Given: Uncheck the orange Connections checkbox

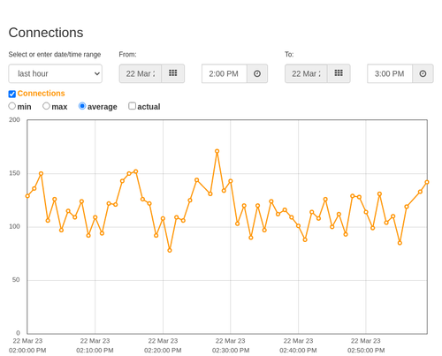Looking at the screenshot, I should (12, 94).
